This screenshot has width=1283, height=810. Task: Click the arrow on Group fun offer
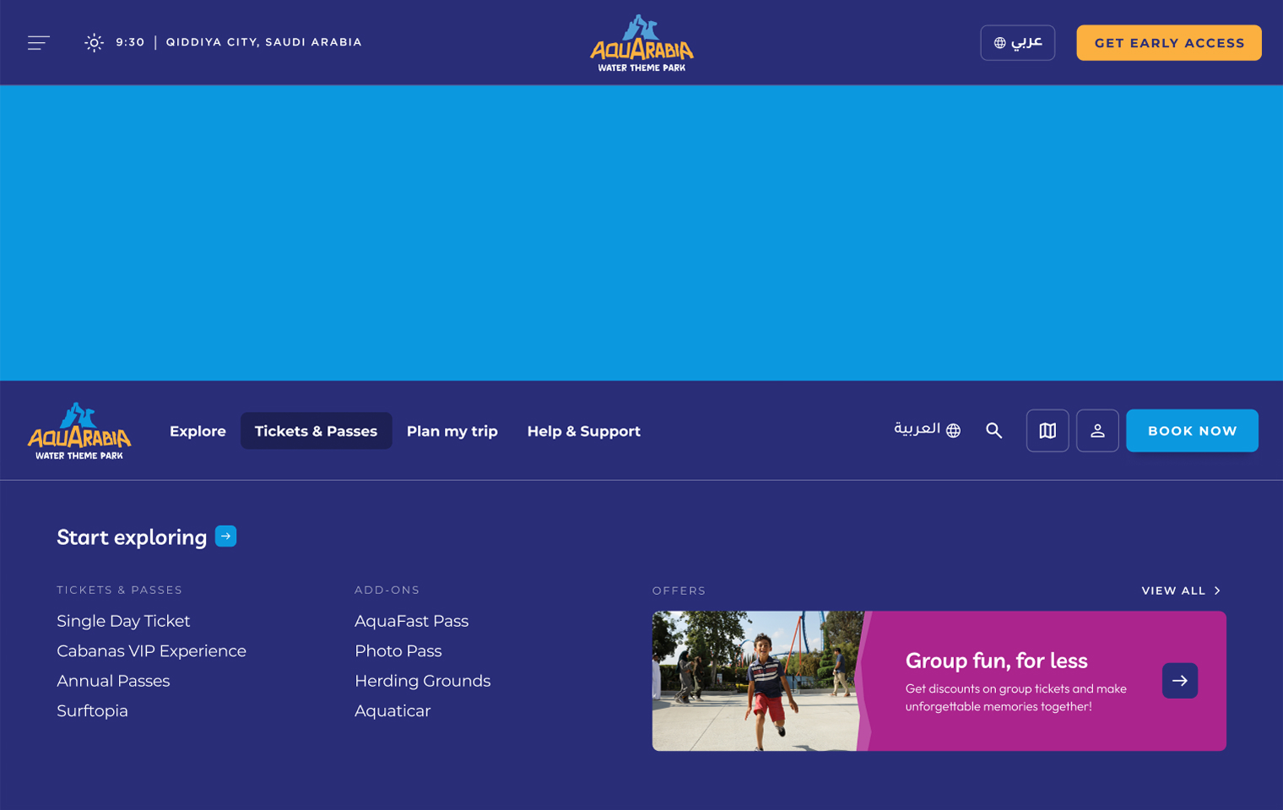point(1179,680)
